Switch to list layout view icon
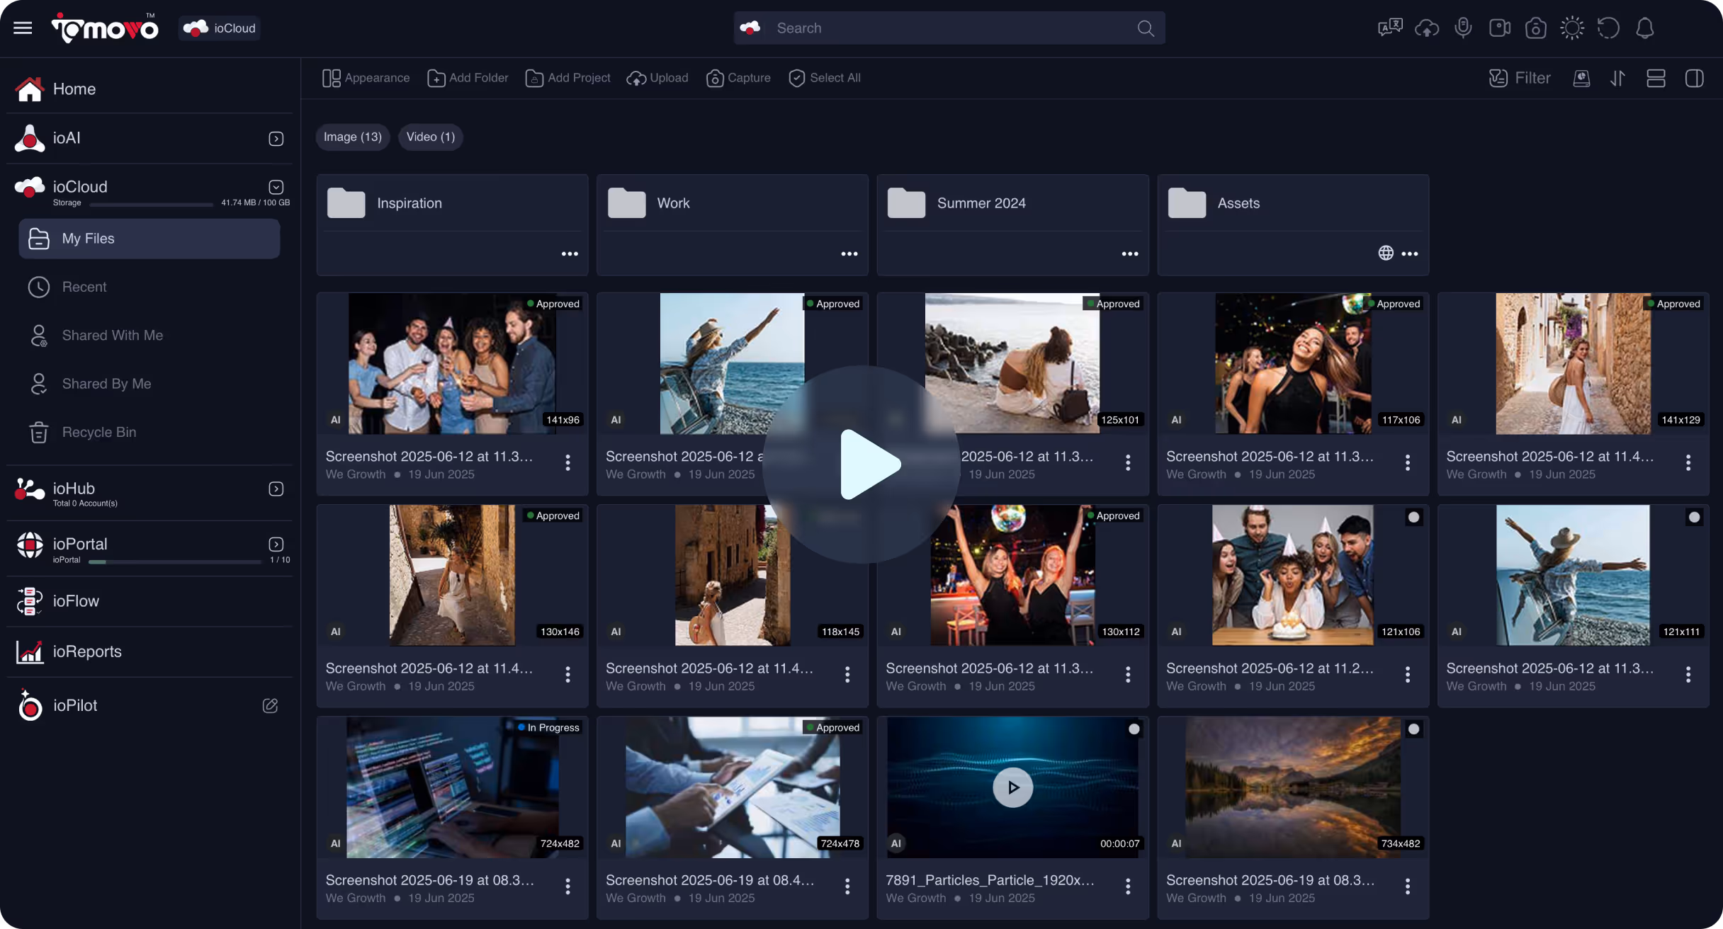1723x929 pixels. click(x=1656, y=78)
